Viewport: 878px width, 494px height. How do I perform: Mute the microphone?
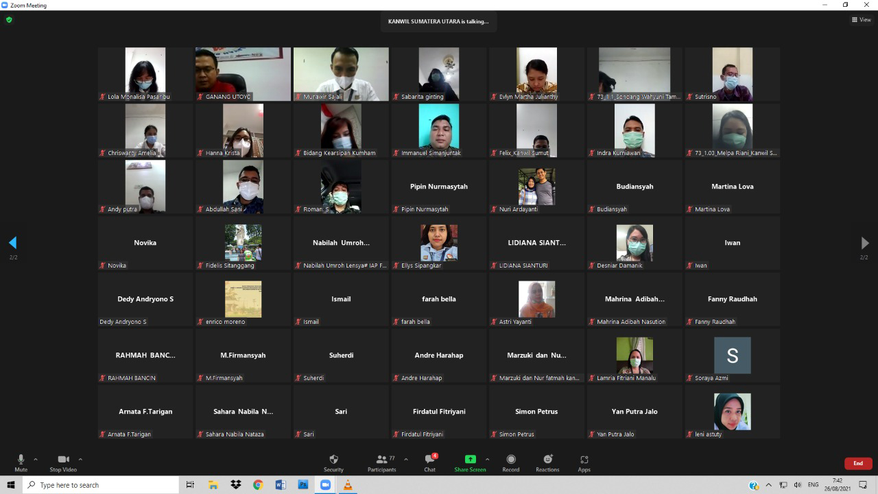21,463
